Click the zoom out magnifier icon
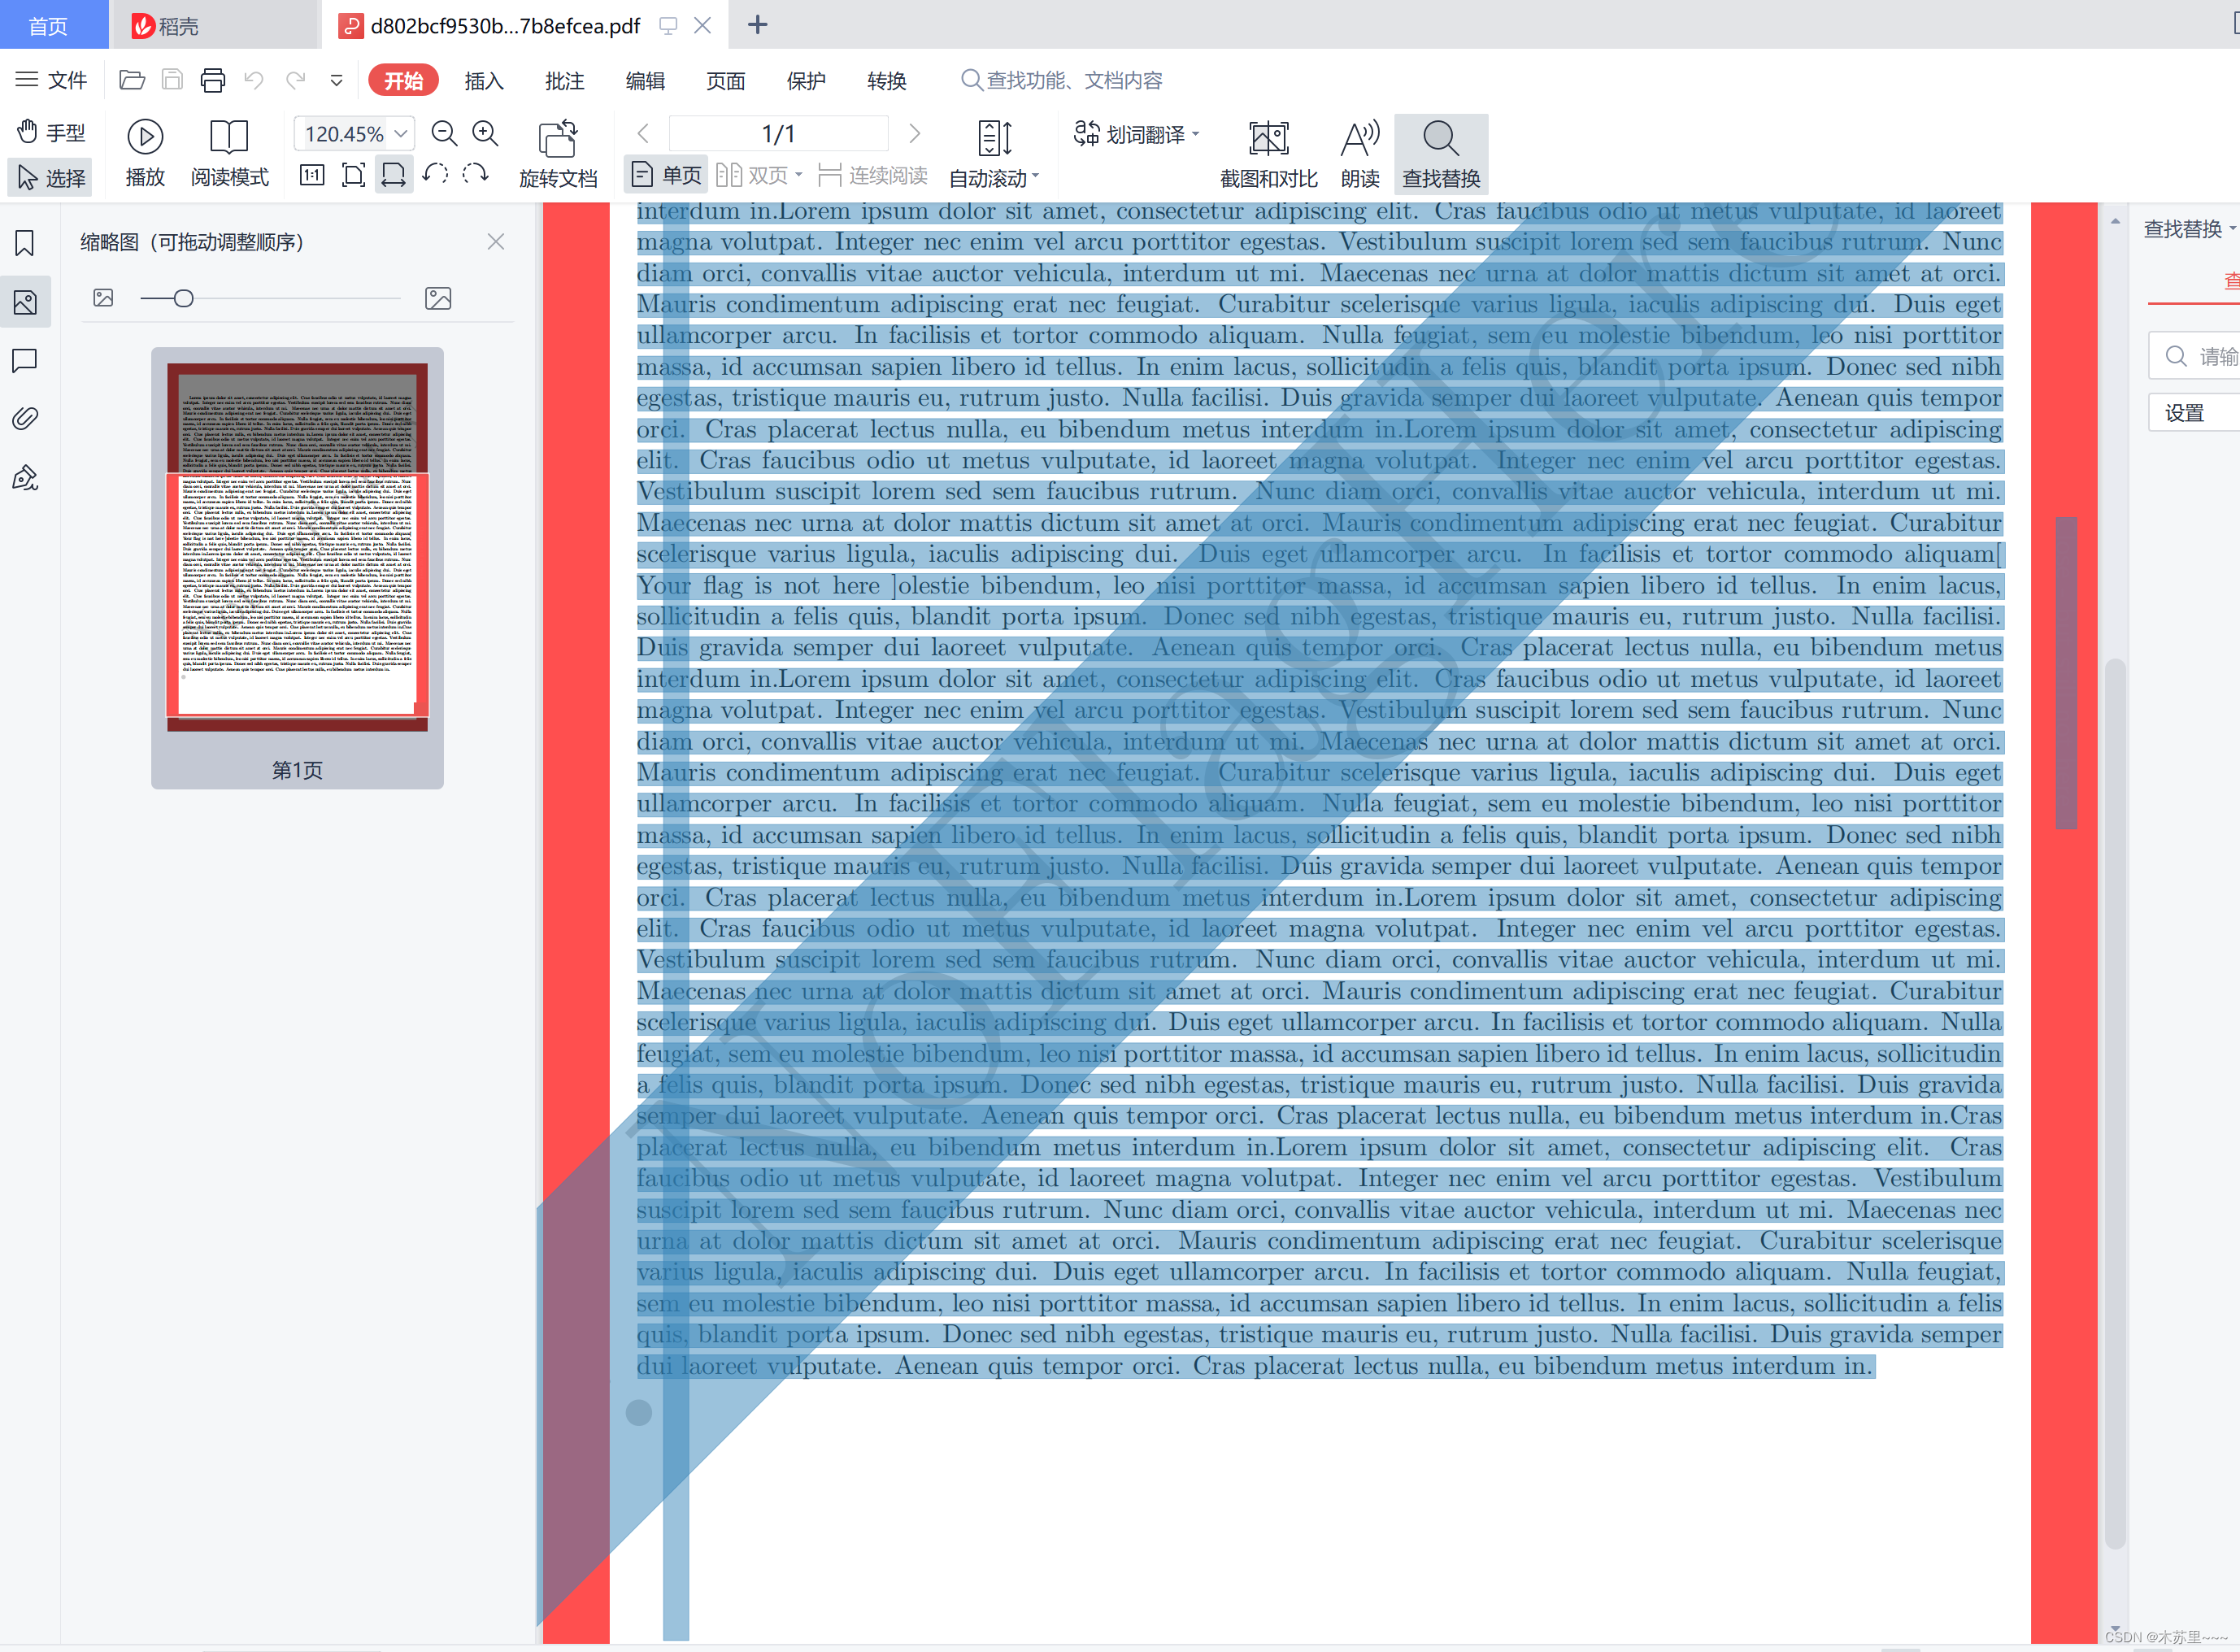The width and height of the screenshot is (2240, 1652). pos(444,133)
